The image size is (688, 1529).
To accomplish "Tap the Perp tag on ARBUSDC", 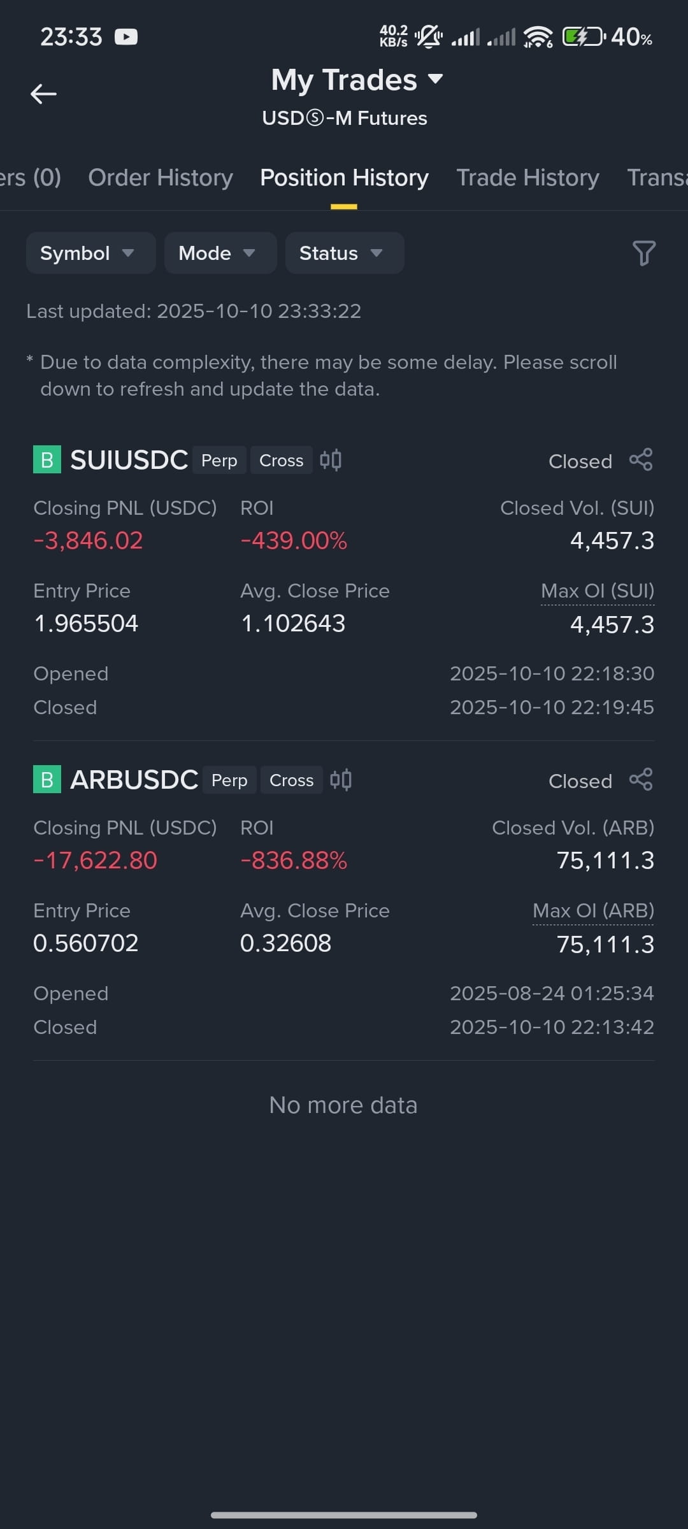I will 229,780.
